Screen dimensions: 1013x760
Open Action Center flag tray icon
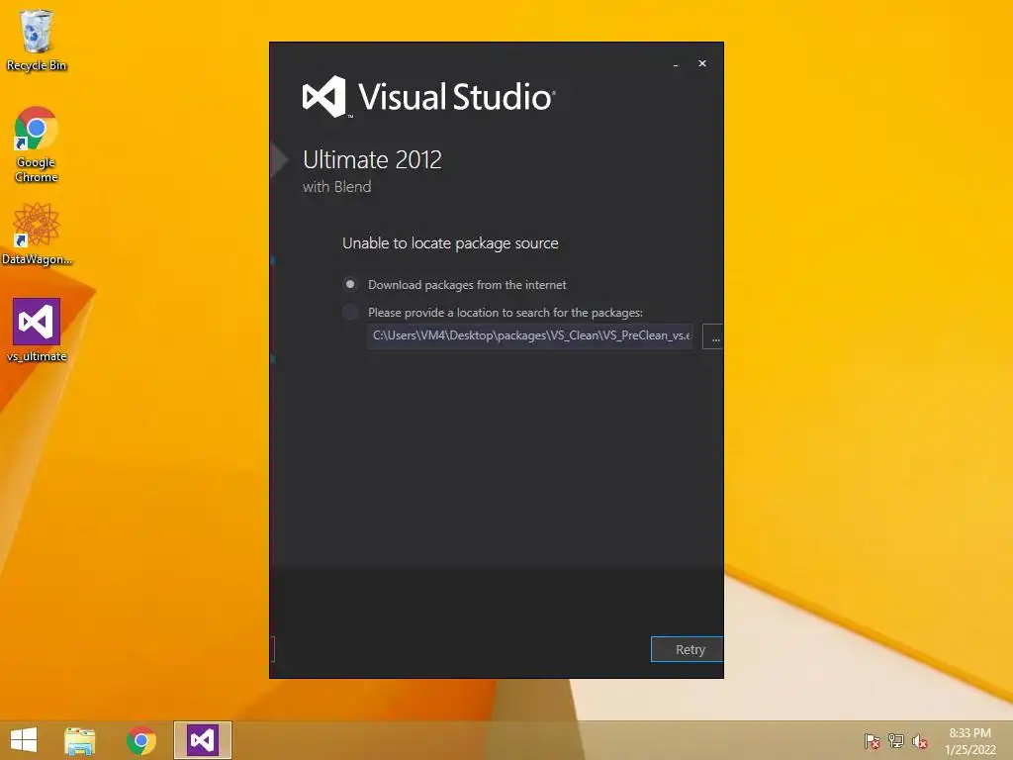[872, 740]
